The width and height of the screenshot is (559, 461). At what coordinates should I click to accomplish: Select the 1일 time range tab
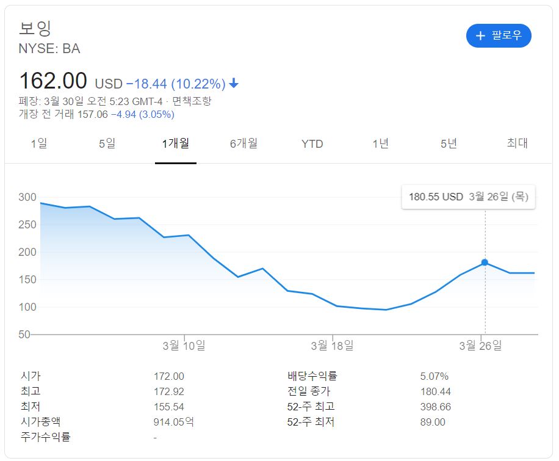(38, 143)
